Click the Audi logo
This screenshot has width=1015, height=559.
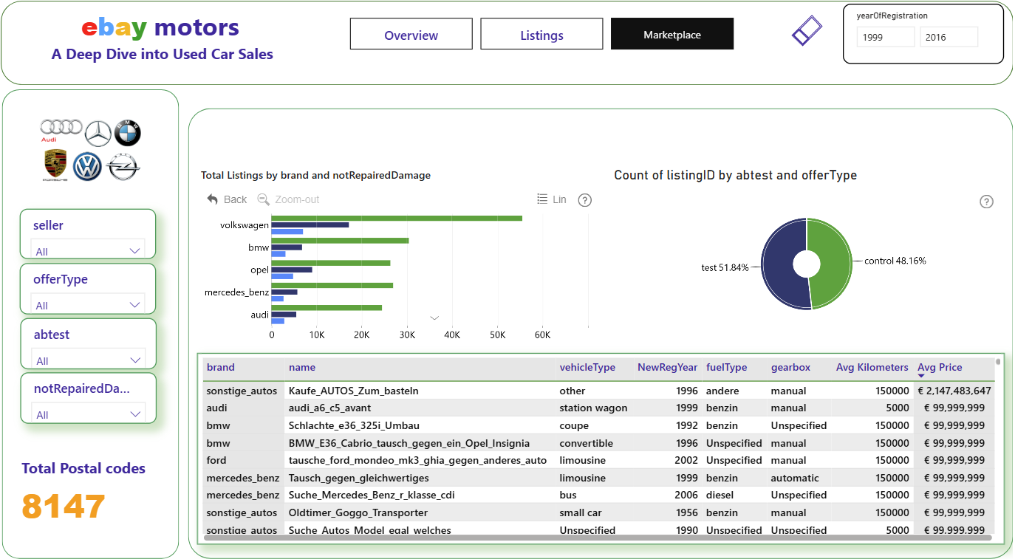(x=61, y=130)
